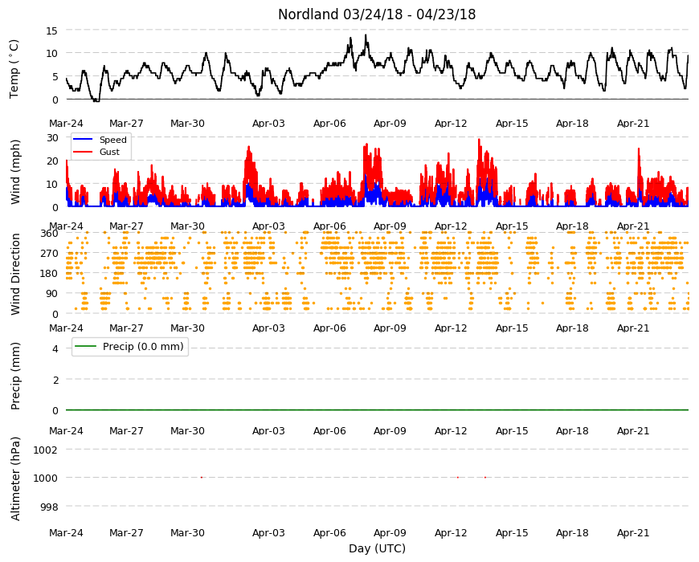Image resolution: width=699 pixels, height=562 pixels.
Task: Click the Wind (mph) y-axis label
Action: tap(15, 172)
